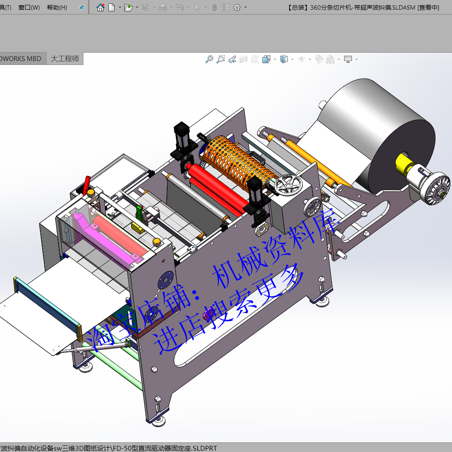Expand the Options gear dropdown
The height and width of the screenshot is (452, 452).
(245, 7)
